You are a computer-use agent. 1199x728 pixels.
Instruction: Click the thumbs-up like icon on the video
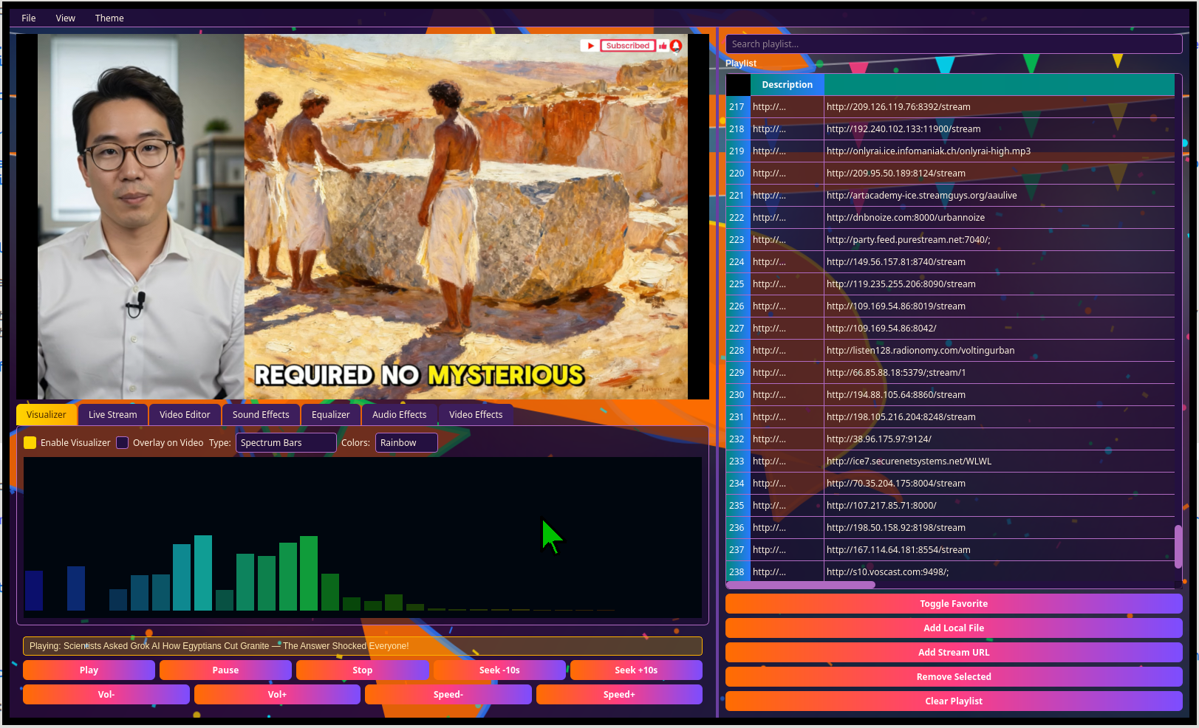[663, 46]
